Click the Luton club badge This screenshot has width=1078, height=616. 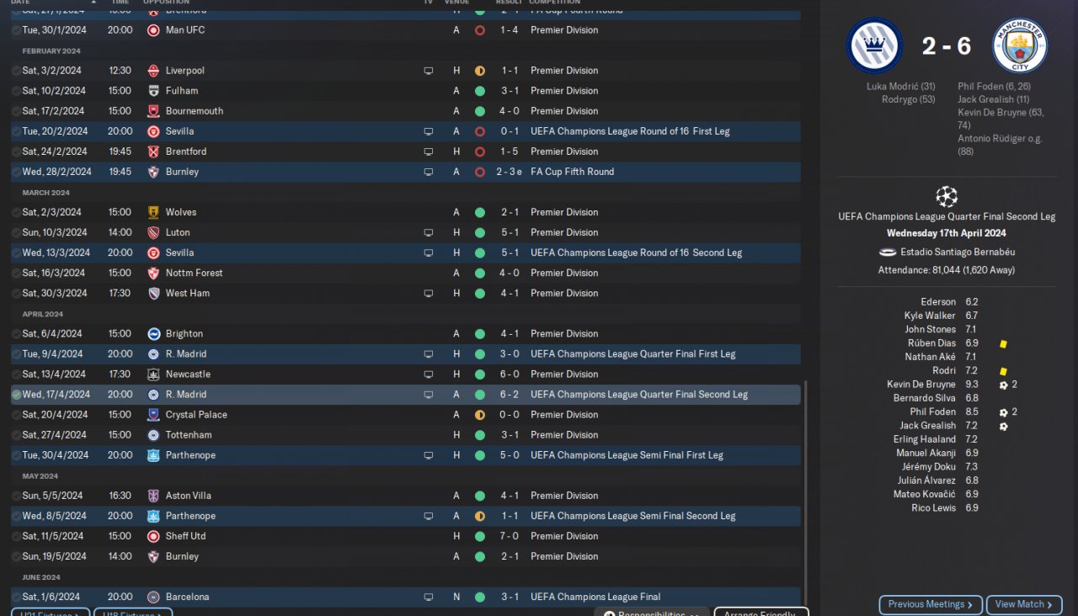(153, 232)
